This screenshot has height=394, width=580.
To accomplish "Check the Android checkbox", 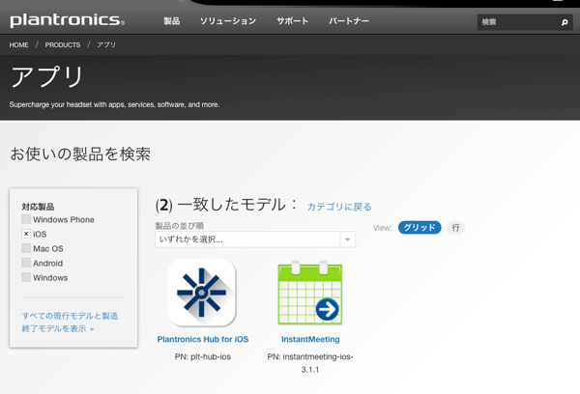I will point(26,263).
